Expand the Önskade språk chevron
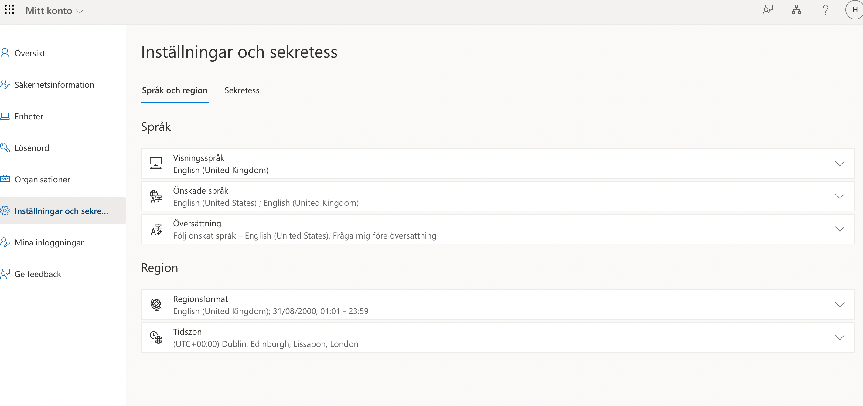The height and width of the screenshot is (406, 863). click(x=840, y=196)
